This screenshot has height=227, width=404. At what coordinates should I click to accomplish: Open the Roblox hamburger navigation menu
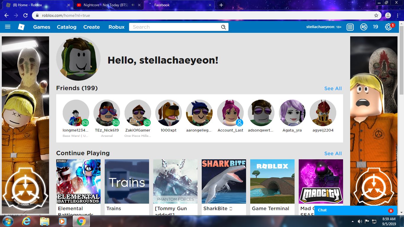(8, 27)
